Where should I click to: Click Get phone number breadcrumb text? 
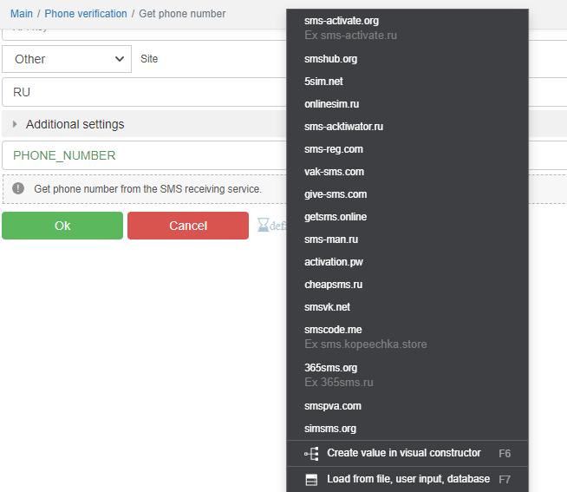click(x=182, y=14)
